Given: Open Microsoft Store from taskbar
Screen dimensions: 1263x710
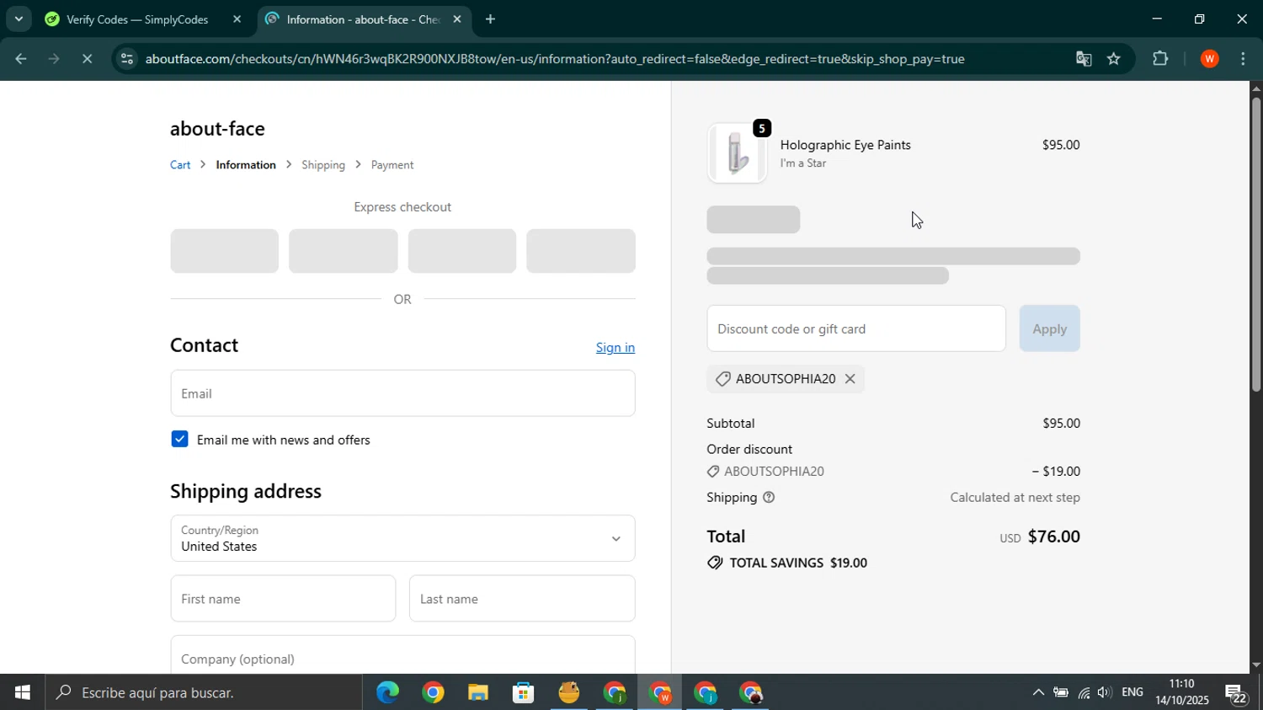Looking at the screenshot, I should [x=524, y=693].
